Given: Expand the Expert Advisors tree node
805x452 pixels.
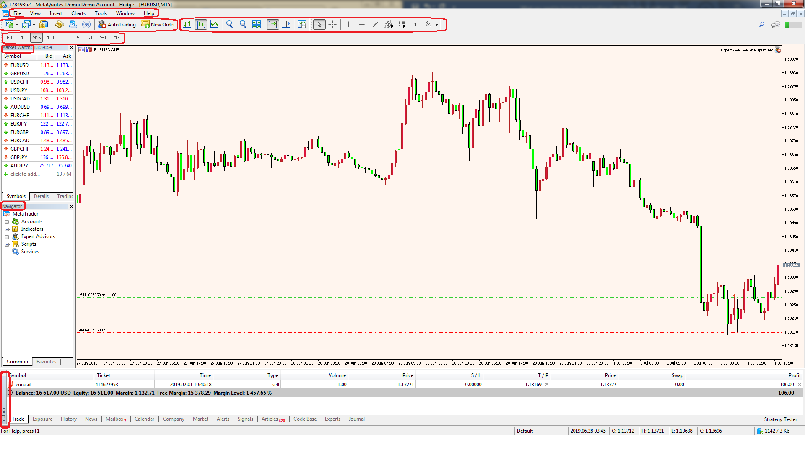Looking at the screenshot, I should [7, 237].
